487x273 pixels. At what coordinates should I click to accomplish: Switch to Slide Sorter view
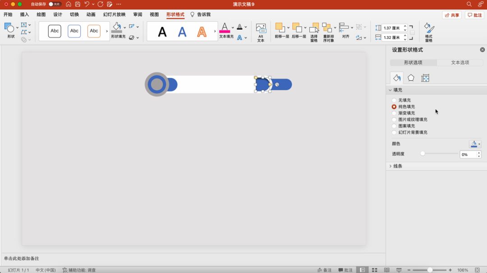375,270
